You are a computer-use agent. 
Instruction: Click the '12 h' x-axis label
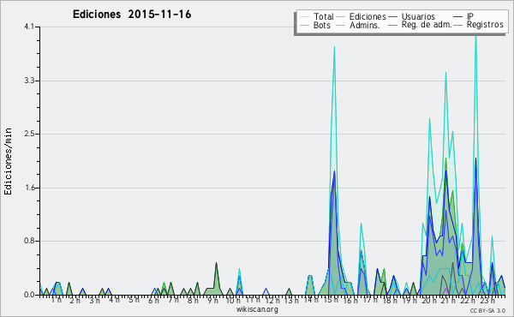tap(272, 300)
